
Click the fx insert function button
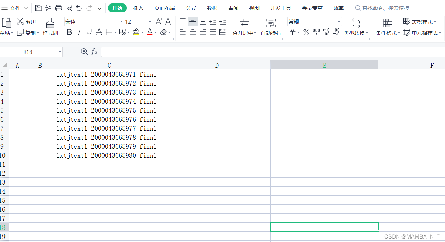point(94,52)
